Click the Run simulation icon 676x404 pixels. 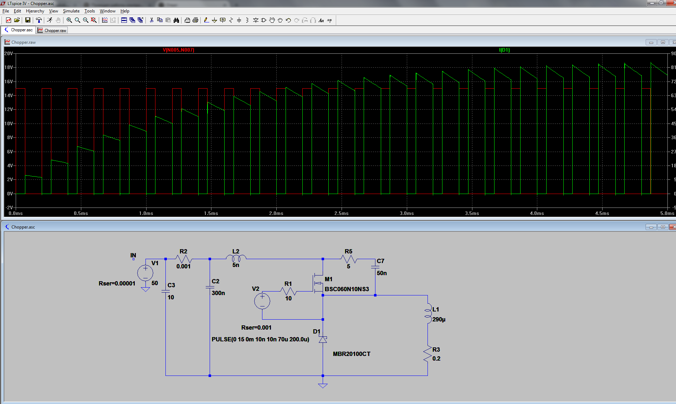(x=50, y=20)
